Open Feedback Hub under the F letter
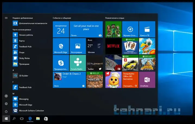Image resolution: width=195 pixels, height=124 pixels. point(22,87)
